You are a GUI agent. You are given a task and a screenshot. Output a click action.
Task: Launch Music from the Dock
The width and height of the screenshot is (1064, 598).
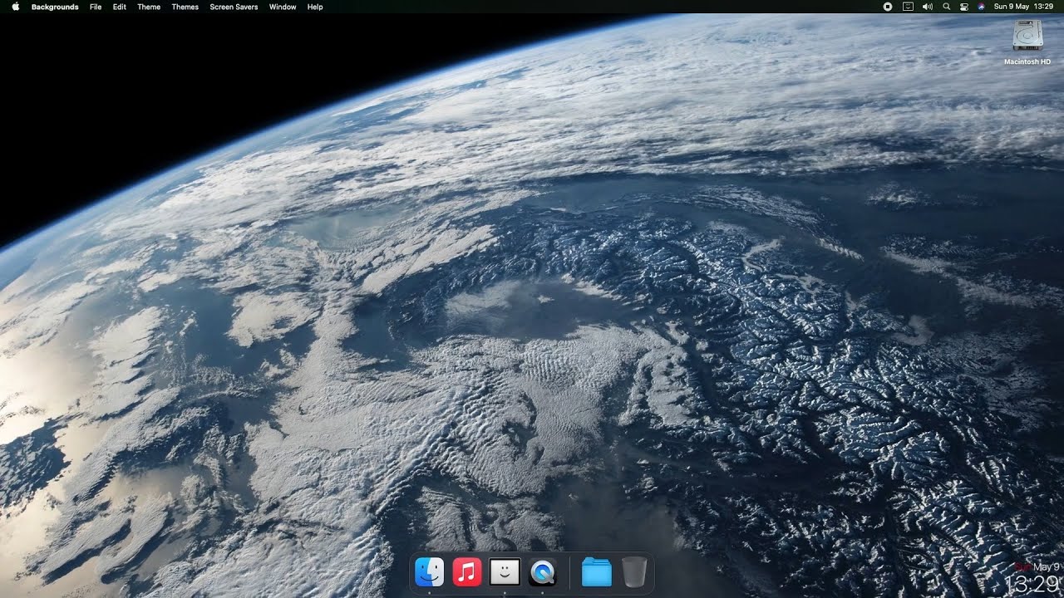[x=467, y=572]
